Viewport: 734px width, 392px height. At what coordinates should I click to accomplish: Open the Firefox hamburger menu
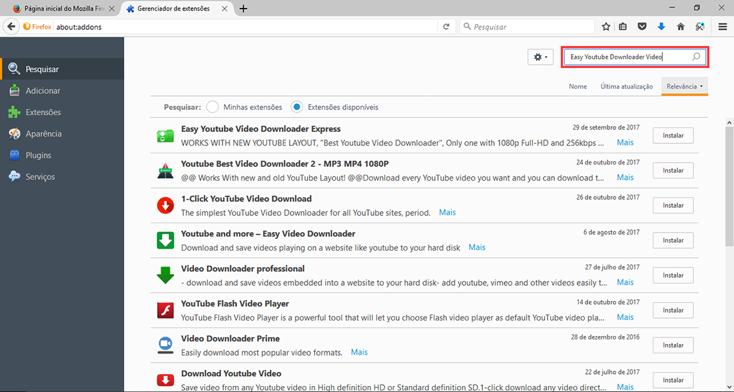click(722, 27)
